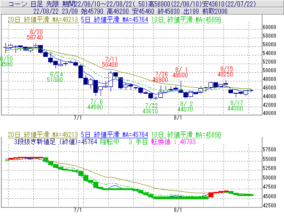Image resolution: width=284 pixels, height=216 pixels.
Task: Select the 5日 終値平滑 legend above the lower chart
Action: click(x=115, y=135)
